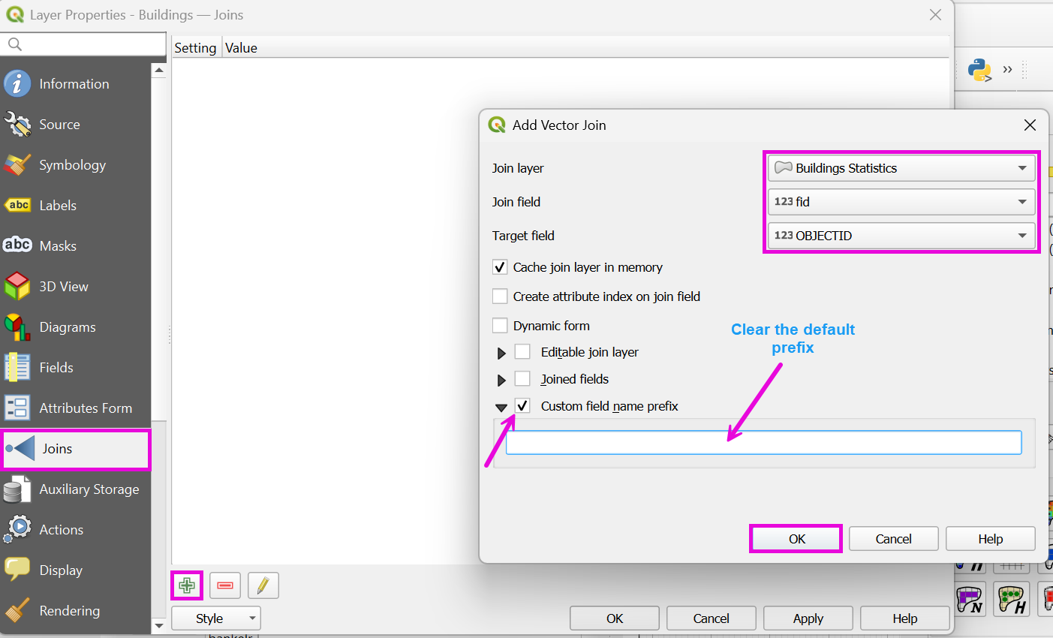Open the Join layer dropdown
1053x638 pixels.
pyautogui.click(x=901, y=168)
